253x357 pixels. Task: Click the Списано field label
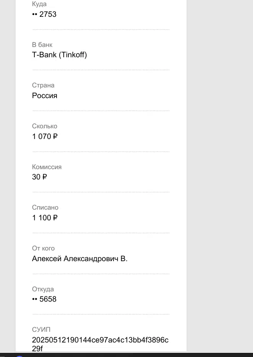coord(45,207)
